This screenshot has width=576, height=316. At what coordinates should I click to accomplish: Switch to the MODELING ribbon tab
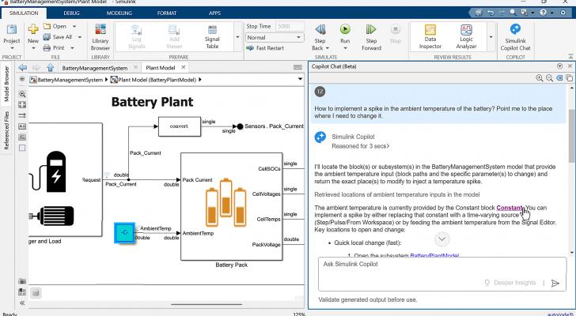tap(119, 13)
